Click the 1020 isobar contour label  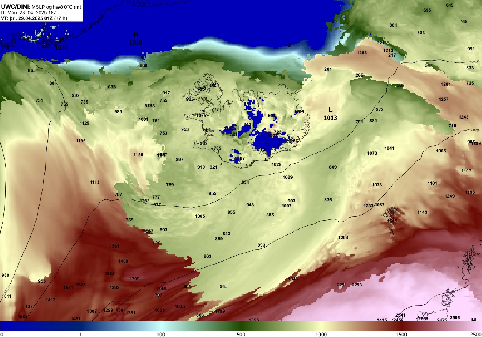[x=474, y=130]
